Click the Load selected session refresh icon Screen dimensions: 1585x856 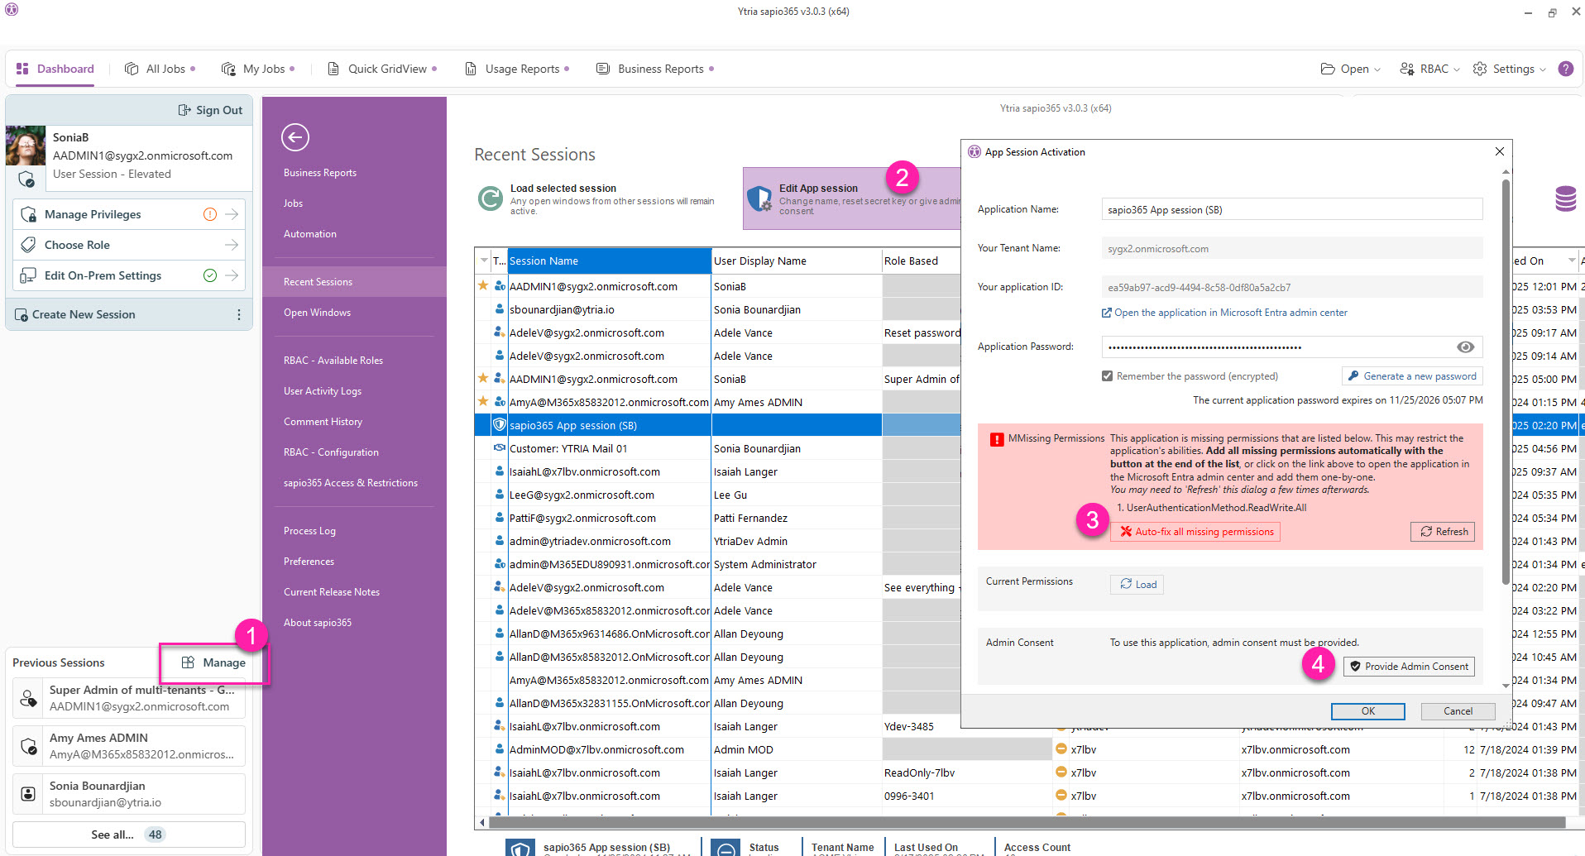pos(490,198)
